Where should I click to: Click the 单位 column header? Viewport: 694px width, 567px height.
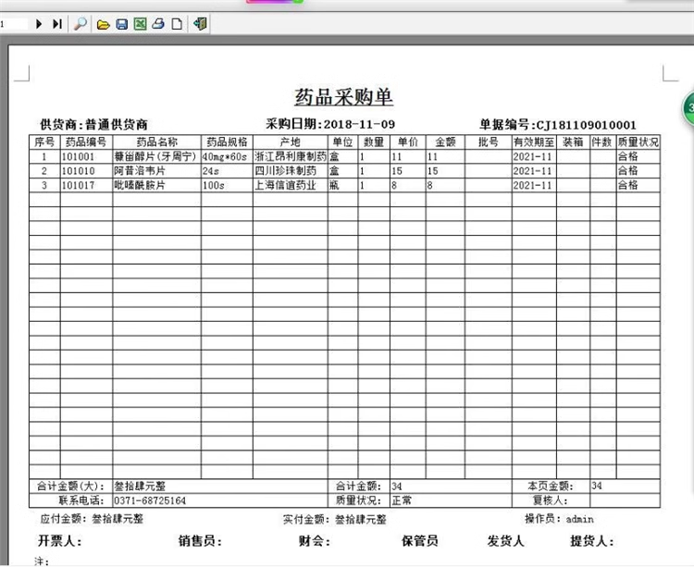click(x=342, y=142)
